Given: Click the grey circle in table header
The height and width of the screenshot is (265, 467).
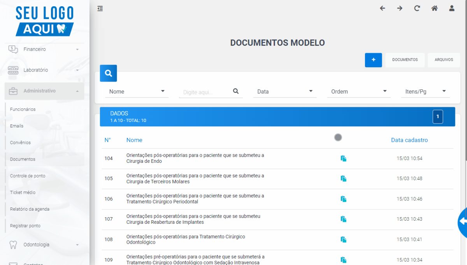Looking at the screenshot, I should click(x=338, y=137).
